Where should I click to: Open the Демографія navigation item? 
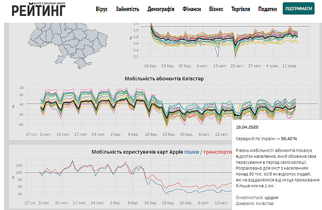[x=161, y=9]
